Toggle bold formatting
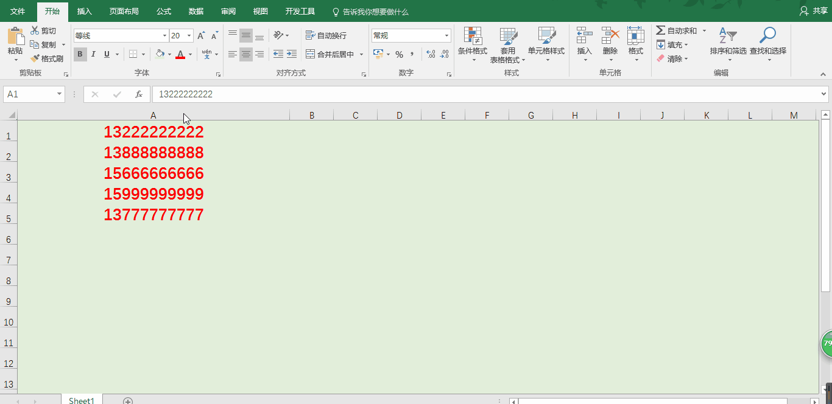The image size is (832, 404). 80,54
